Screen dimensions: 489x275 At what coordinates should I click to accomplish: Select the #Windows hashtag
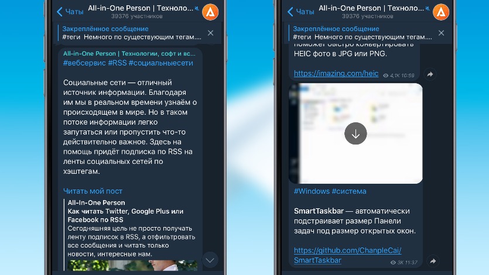[312, 191]
